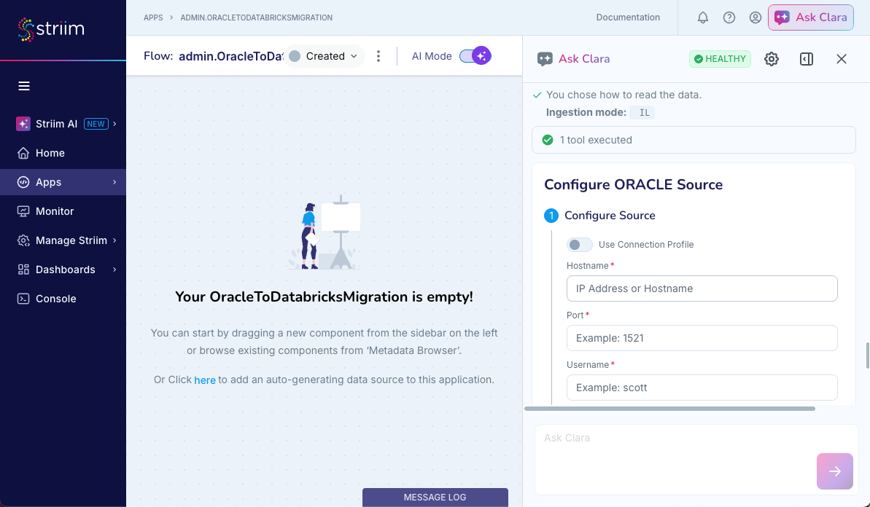Image resolution: width=870 pixels, height=507 pixels.
Task: Click the 'here' auto-generating source link
Action: (205, 380)
